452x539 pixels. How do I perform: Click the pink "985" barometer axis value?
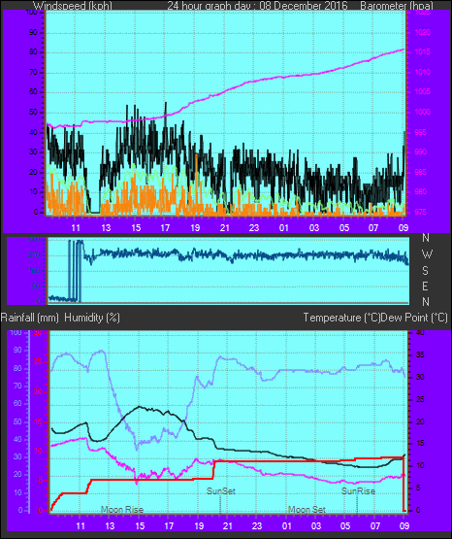[420, 172]
